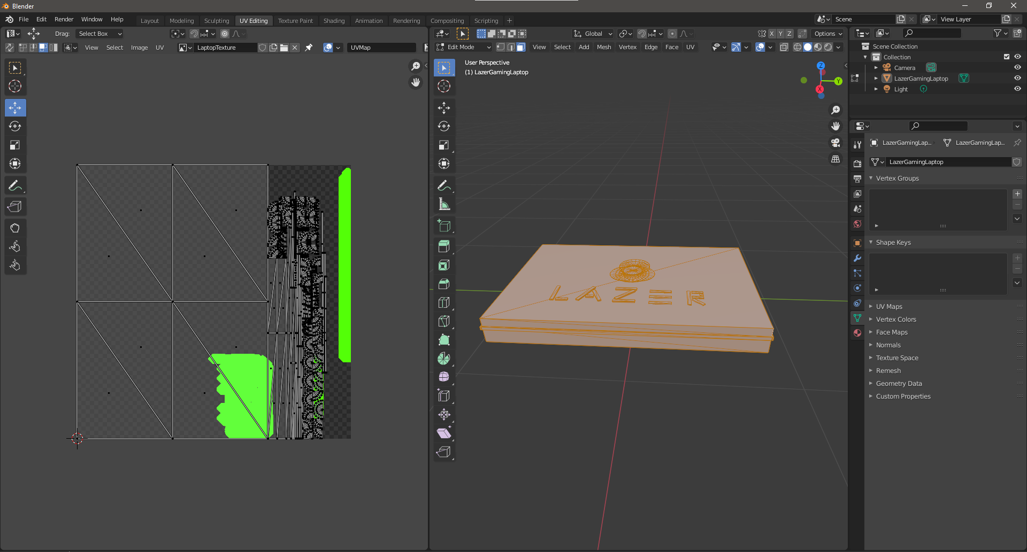This screenshot has width=1027, height=552.
Task: Expand the UV Maps panel
Action: (x=888, y=306)
